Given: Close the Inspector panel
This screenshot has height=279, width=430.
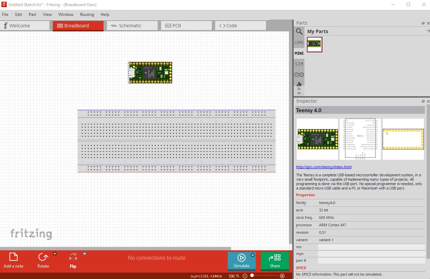Looking at the screenshot, I should pyautogui.click(x=428, y=101).
